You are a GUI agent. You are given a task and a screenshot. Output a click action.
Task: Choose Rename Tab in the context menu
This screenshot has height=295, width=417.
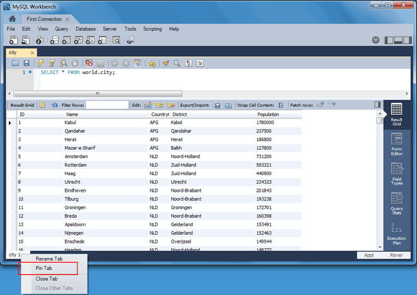(48, 259)
